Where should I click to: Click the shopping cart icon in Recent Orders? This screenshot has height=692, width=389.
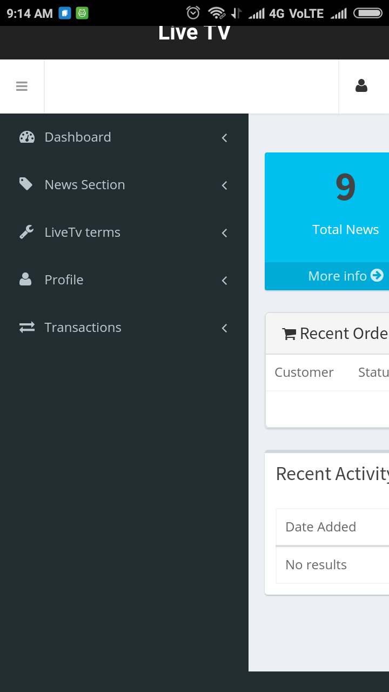click(289, 334)
